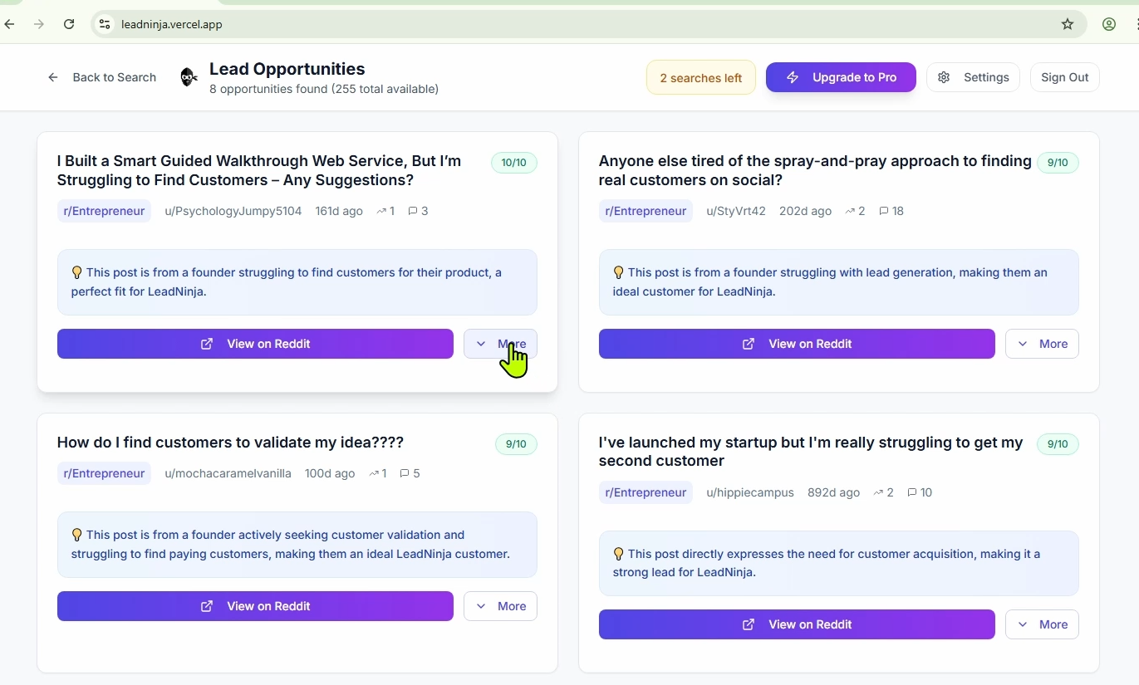Click the settings gear icon
Screen dimensions: 1139x685
944,77
